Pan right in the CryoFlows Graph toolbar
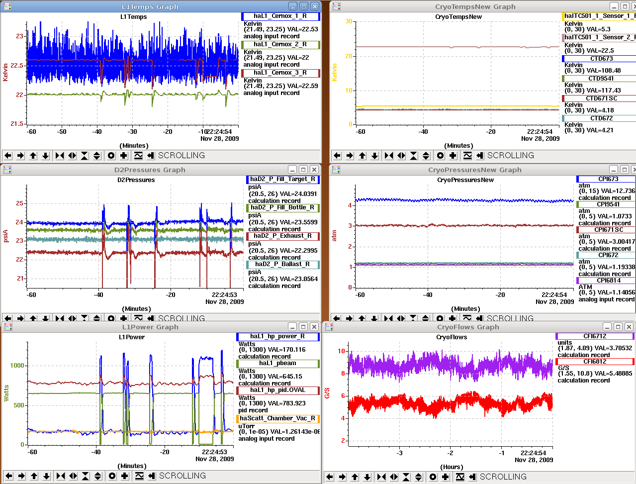Viewport: 636px width, 484px height. 342,477
